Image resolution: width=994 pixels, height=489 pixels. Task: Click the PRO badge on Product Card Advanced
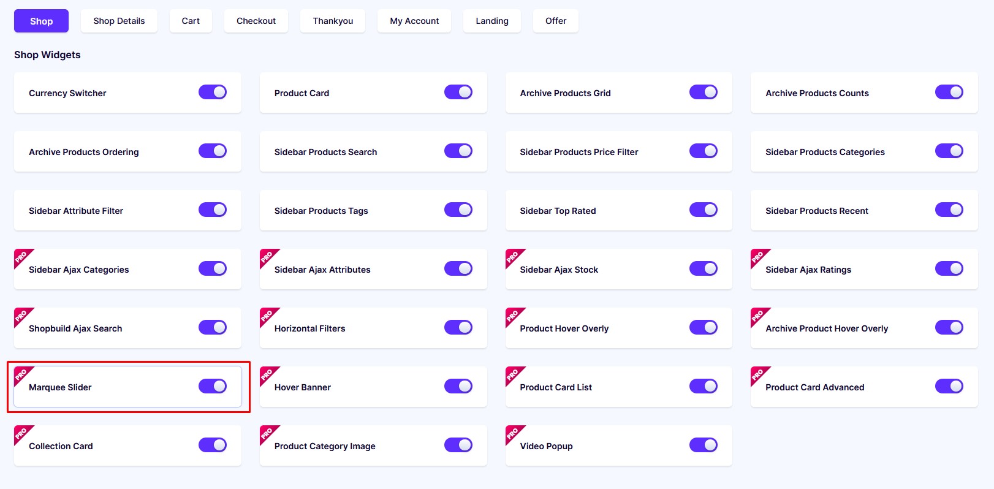pos(758,374)
